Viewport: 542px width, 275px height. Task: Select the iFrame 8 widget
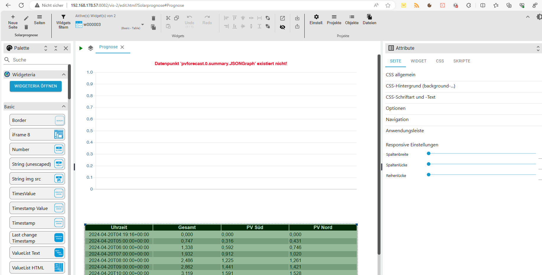pos(37,135)
